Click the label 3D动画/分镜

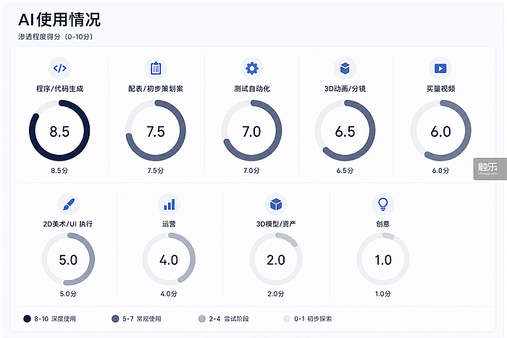345,88
